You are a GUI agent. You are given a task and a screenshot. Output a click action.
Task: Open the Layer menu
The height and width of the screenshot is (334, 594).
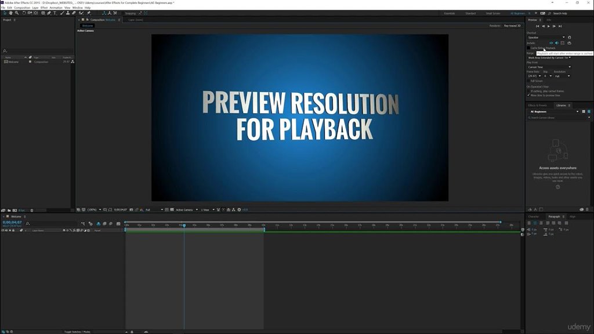(35, 8)
